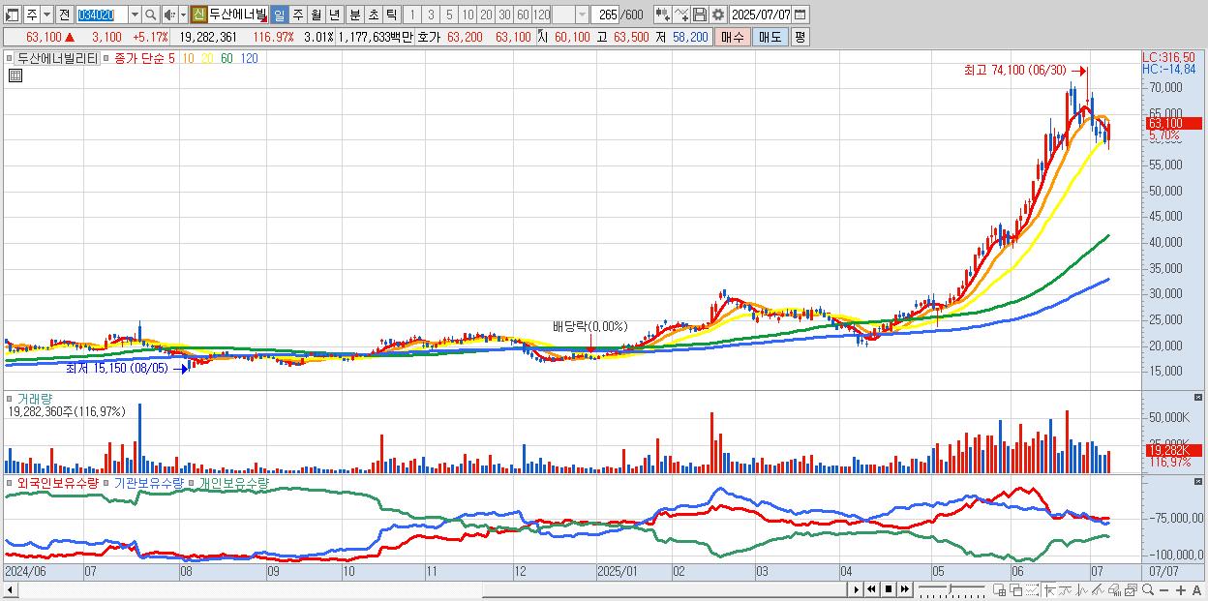
Task: Click the 전 button
Action: (65, 15)
